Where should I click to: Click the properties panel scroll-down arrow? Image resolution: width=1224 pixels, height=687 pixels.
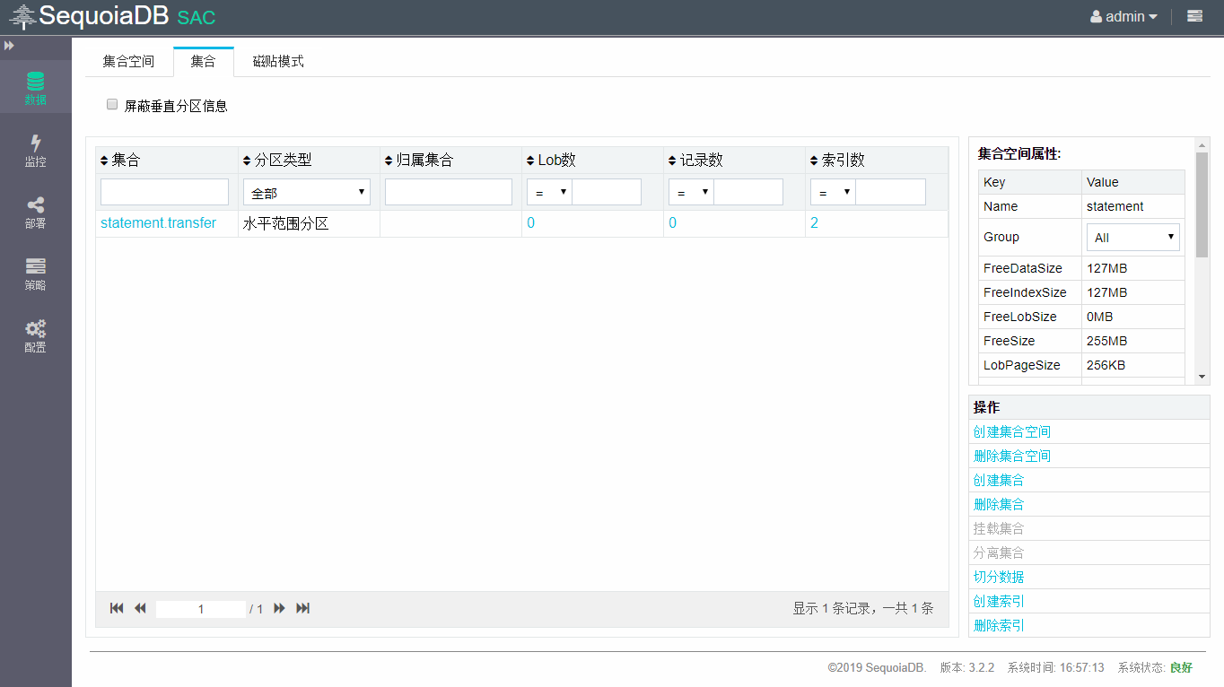click(1202, 377)
